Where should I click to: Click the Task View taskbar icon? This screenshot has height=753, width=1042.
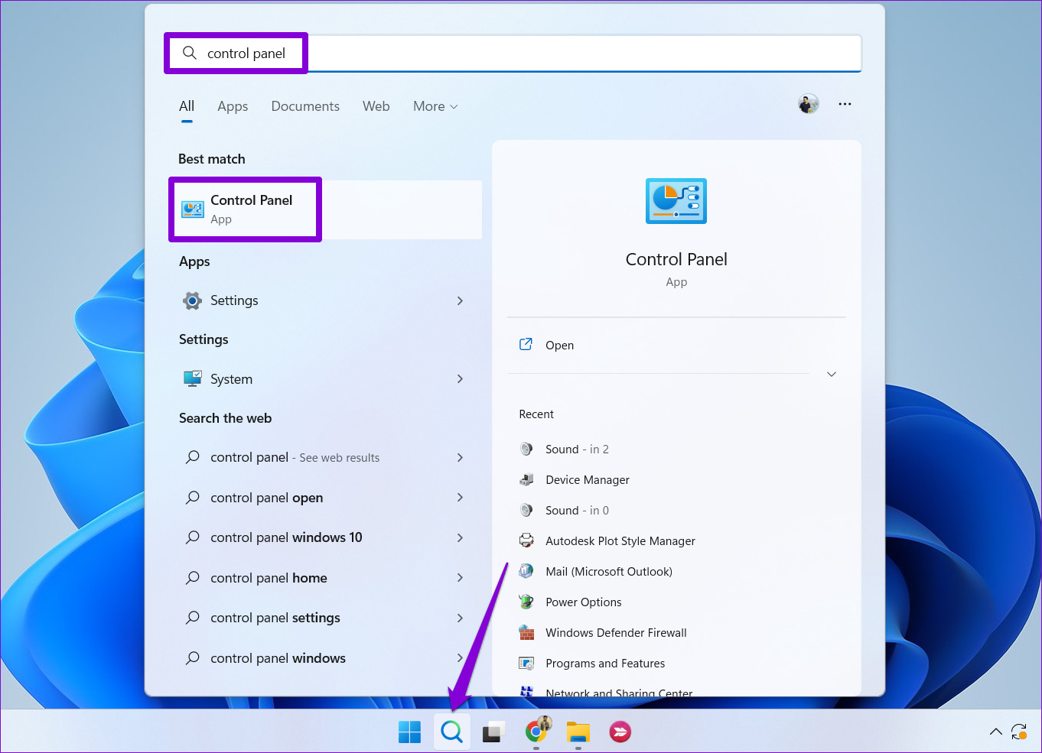493,732
